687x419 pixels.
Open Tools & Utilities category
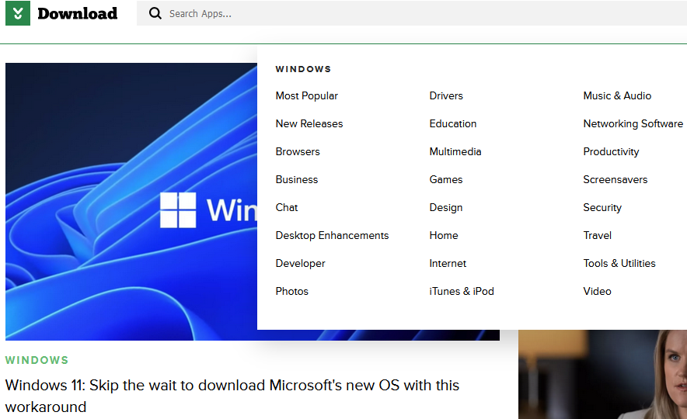pos(619,264)
